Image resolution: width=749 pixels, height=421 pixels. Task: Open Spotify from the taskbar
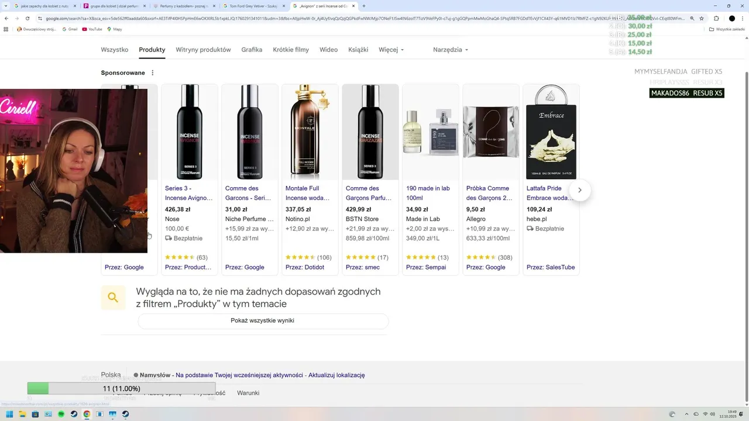(61, 414)
